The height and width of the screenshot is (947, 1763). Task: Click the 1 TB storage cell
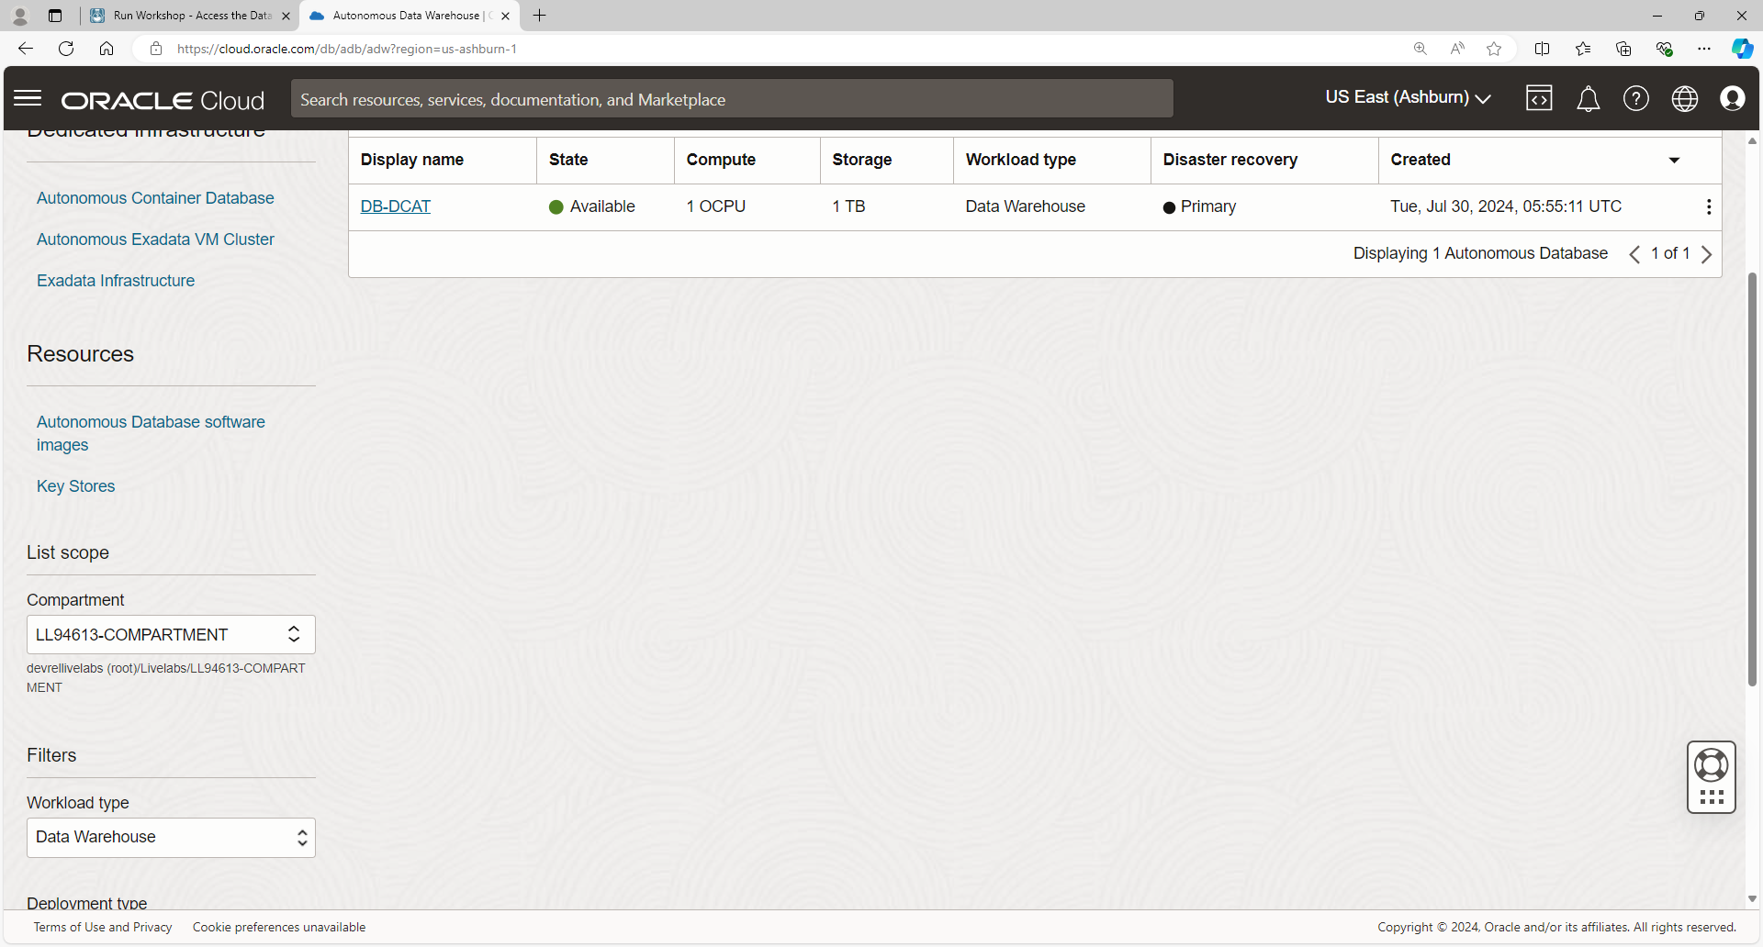pos(849,206)
